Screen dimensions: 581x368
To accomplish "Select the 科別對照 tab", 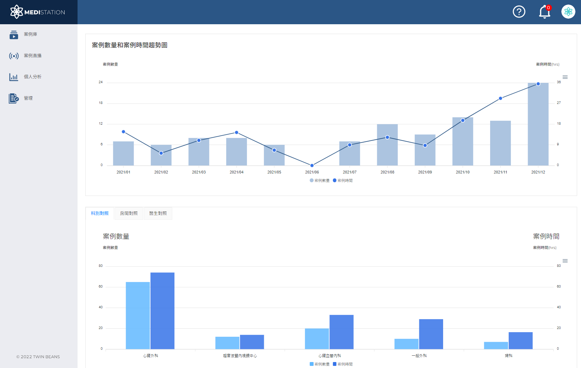I will [x=100, y=213].
